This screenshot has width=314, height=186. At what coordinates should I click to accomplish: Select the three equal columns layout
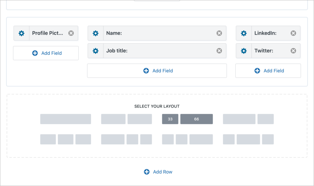coord(65,139)
